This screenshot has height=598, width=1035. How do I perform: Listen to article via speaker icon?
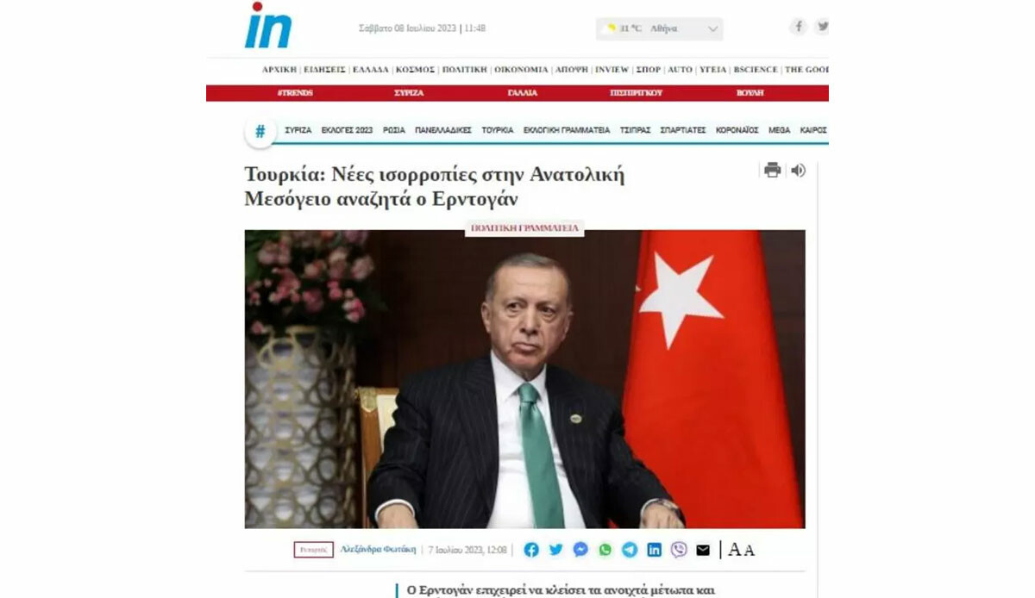coord(798,170)
